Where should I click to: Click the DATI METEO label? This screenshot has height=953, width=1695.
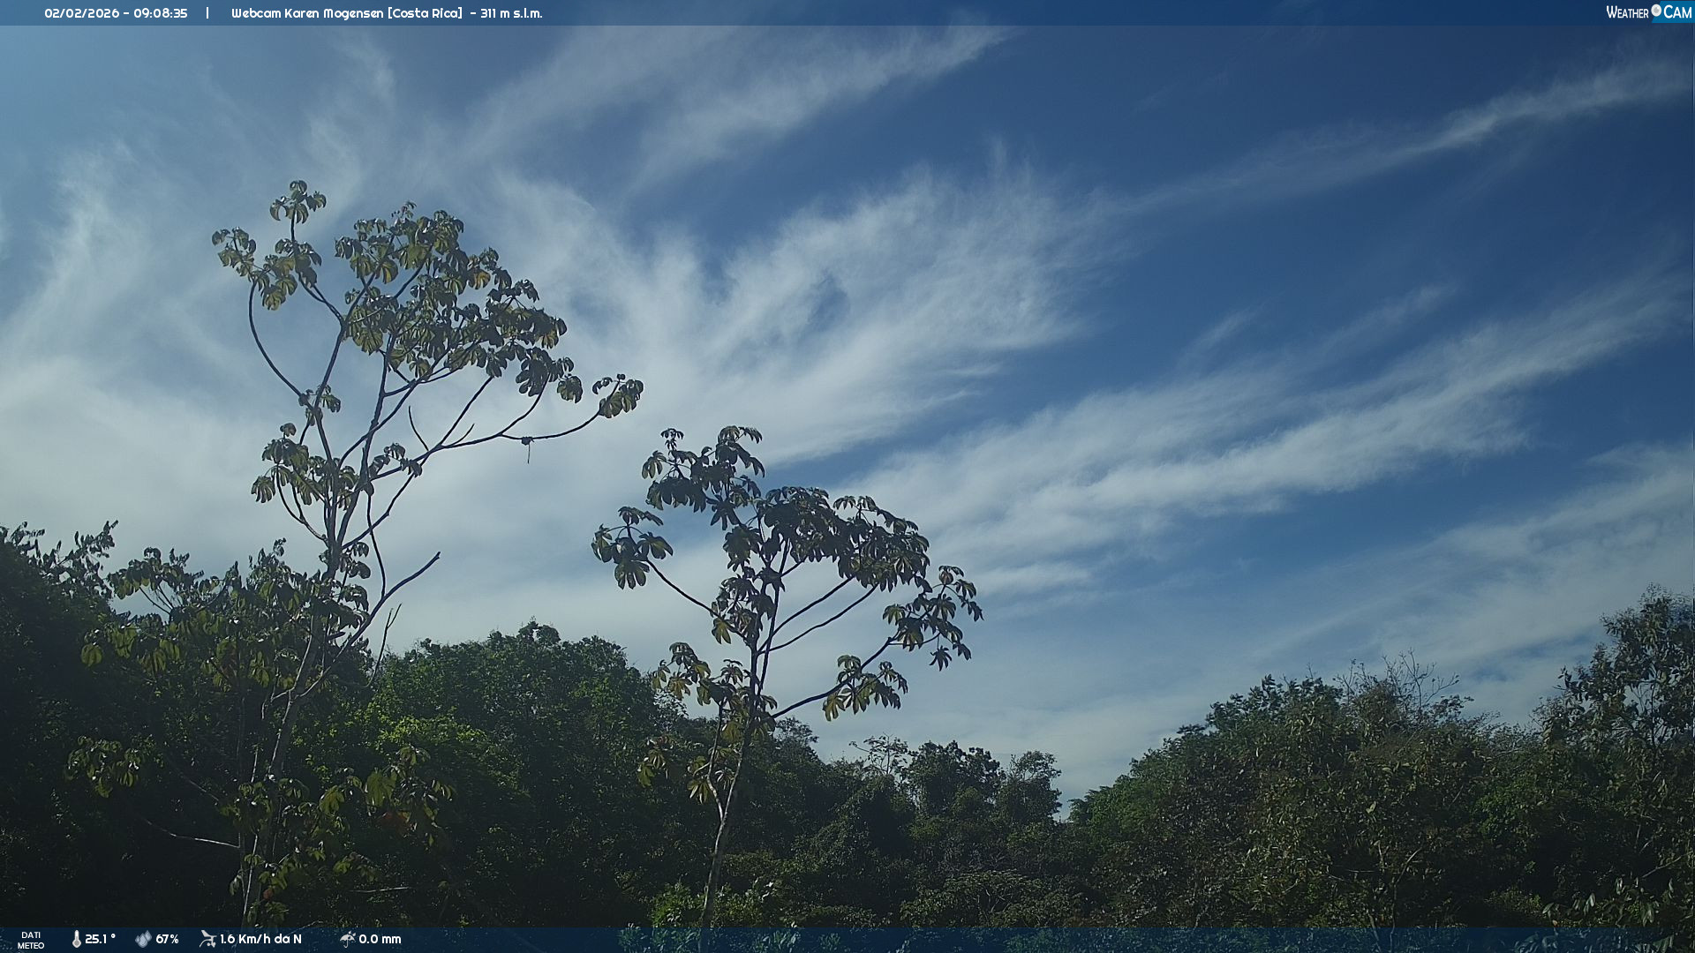point(31,940)
